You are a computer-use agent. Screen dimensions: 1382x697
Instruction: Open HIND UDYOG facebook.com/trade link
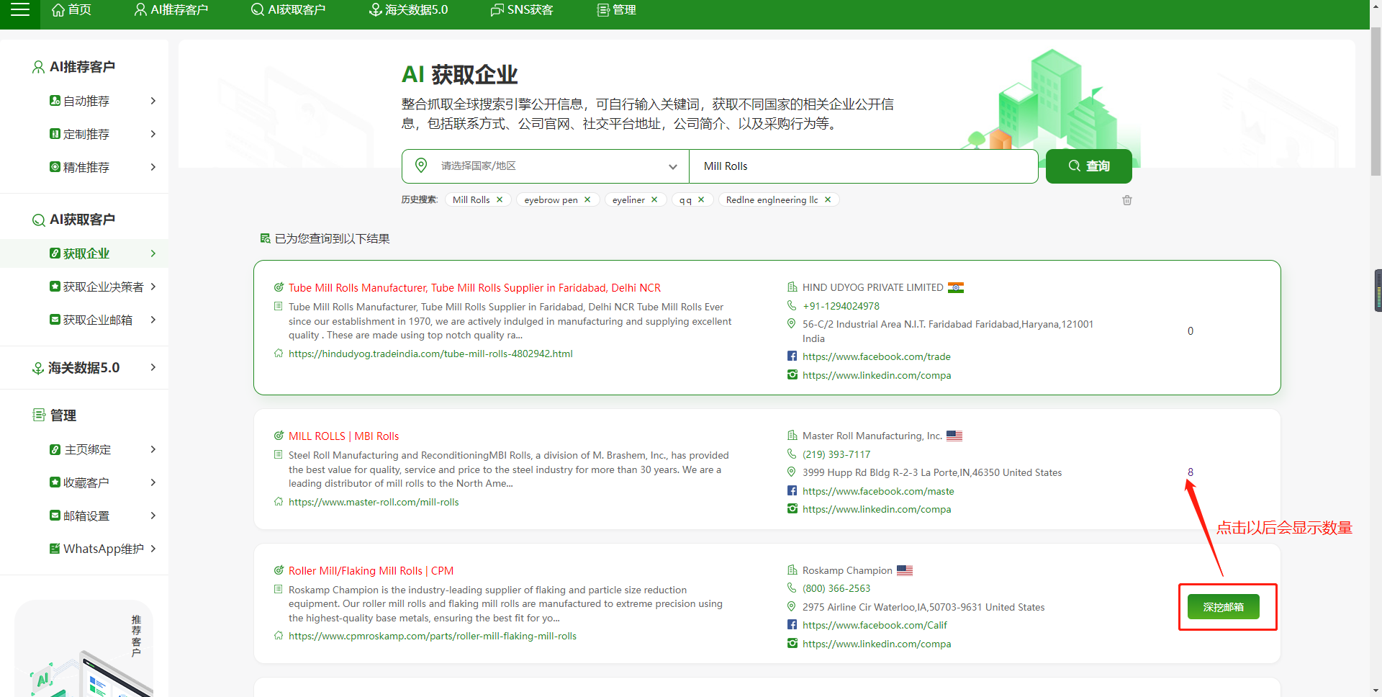tap(876, 356)
